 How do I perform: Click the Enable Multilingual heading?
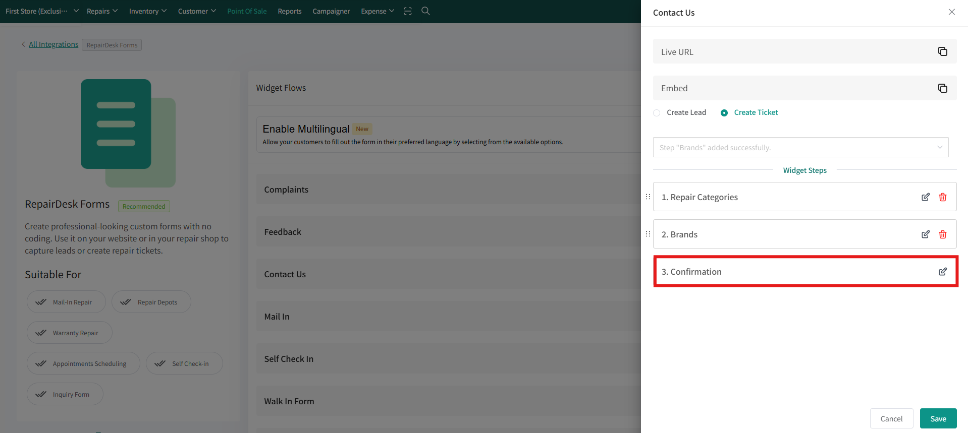pos(306,129)
